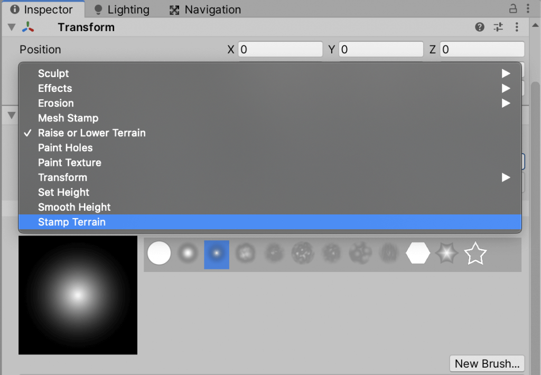The width and height of the screenshot is (541, 375).
Task: Switch to the Lighting tab
Action: tap(122, 9)
